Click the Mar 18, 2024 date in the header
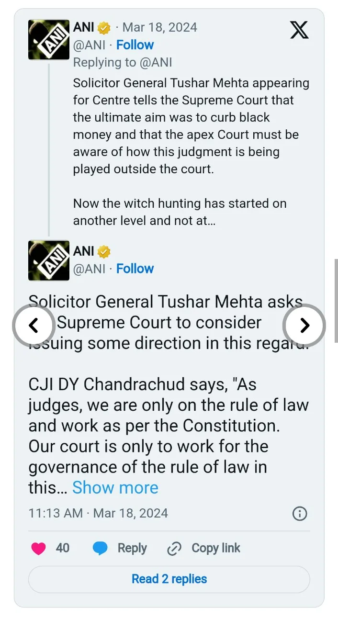The image size is (338, 619). tap(159, 27)
